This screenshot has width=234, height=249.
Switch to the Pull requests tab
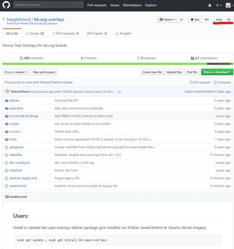66,33
